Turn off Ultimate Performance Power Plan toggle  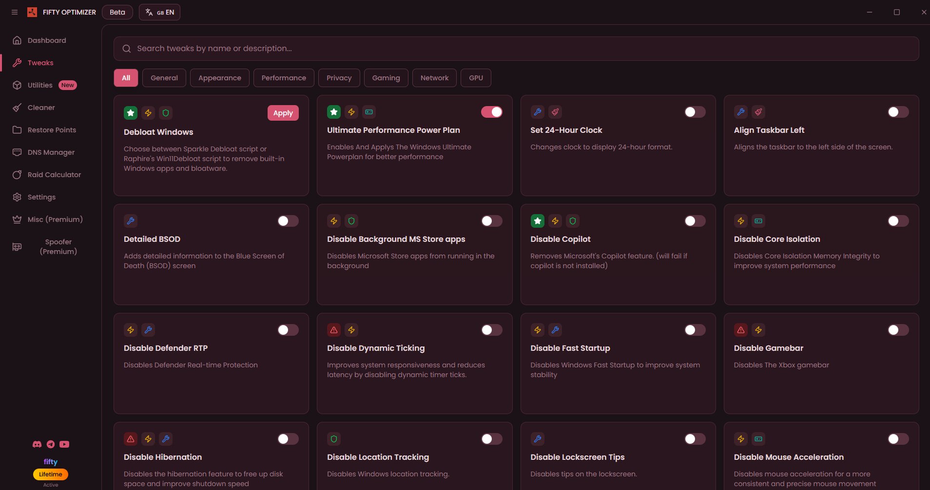pyautogui.click(x=492, y=112)
